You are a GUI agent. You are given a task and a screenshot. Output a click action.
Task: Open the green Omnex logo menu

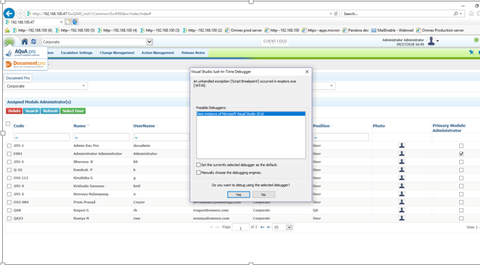click(x=9, y=42)
